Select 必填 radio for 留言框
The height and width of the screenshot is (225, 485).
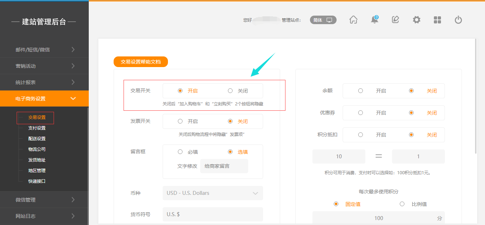click(180, 152)
